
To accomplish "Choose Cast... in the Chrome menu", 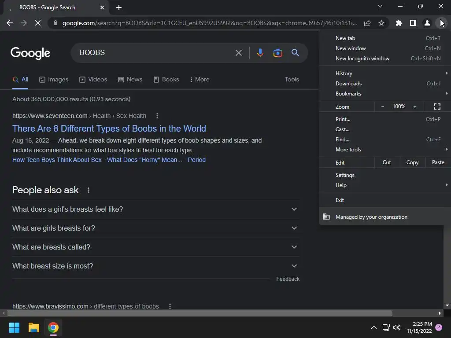I will coord(385,129).
